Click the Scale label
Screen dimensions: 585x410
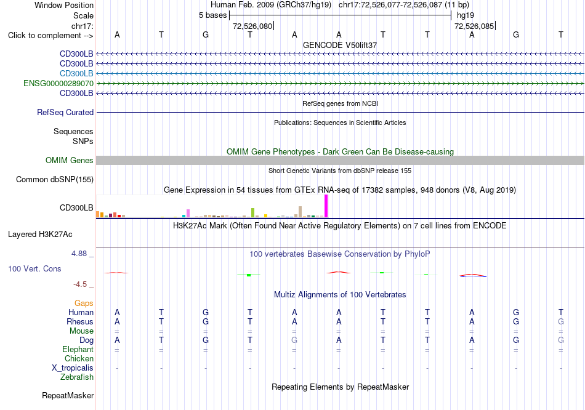[84, 15]
